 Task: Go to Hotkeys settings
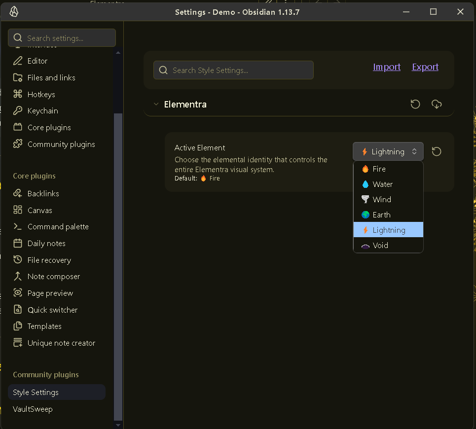pos(57,94)
